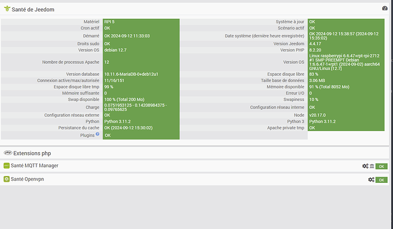393x229 pixels.
Task: Collapse the Santé de Jeedom section header
Action: [x=33, y=9]
